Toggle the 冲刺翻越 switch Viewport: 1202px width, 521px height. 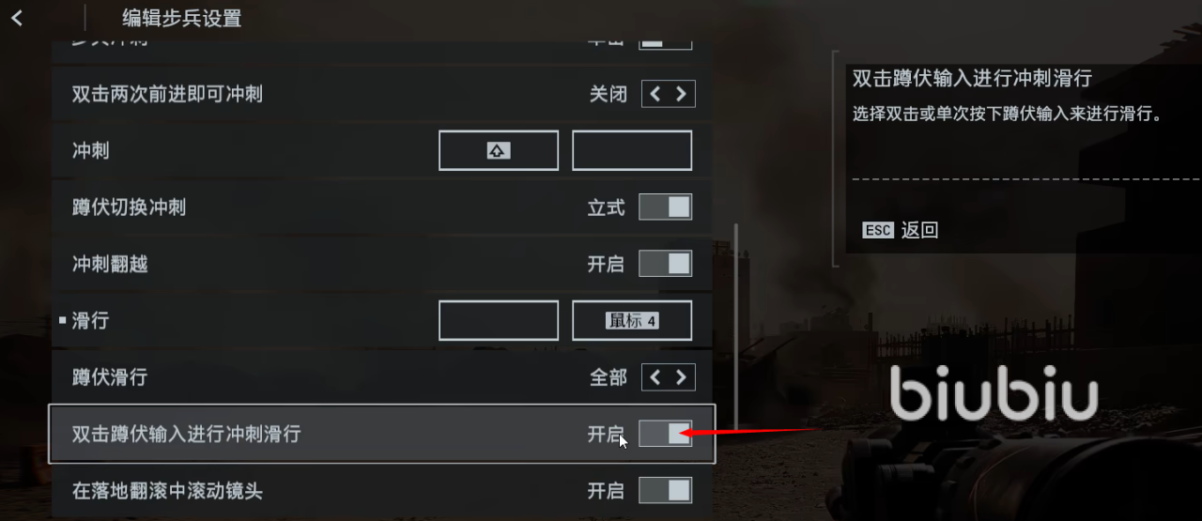666,264
